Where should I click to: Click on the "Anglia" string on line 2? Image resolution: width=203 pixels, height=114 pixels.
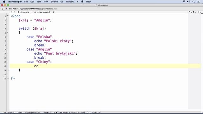[42, 20]
